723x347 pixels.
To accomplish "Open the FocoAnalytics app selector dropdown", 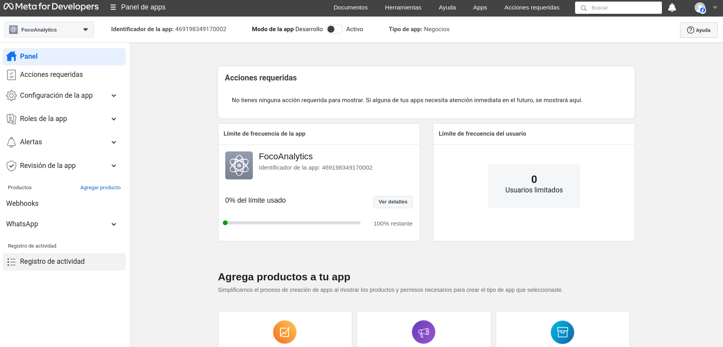I will pyautogui.click(x=49, y=30).
